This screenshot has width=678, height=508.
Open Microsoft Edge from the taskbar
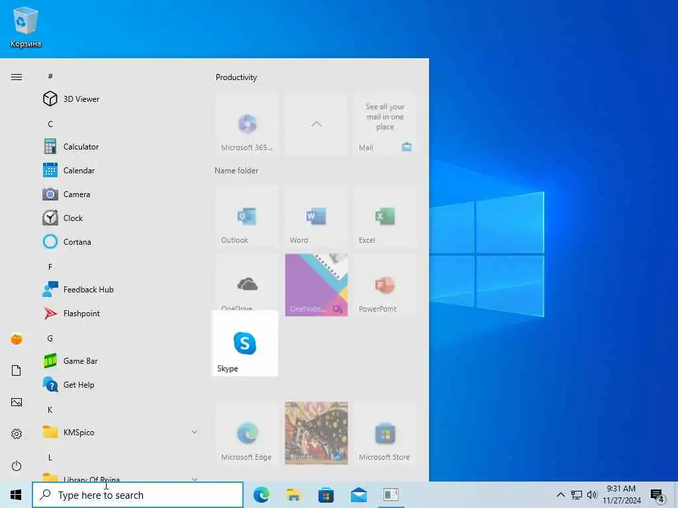click(x=261, y=495)
